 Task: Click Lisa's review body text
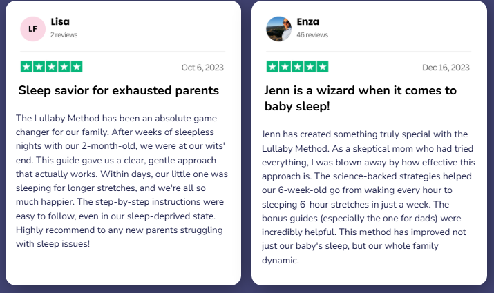(122, 181)
